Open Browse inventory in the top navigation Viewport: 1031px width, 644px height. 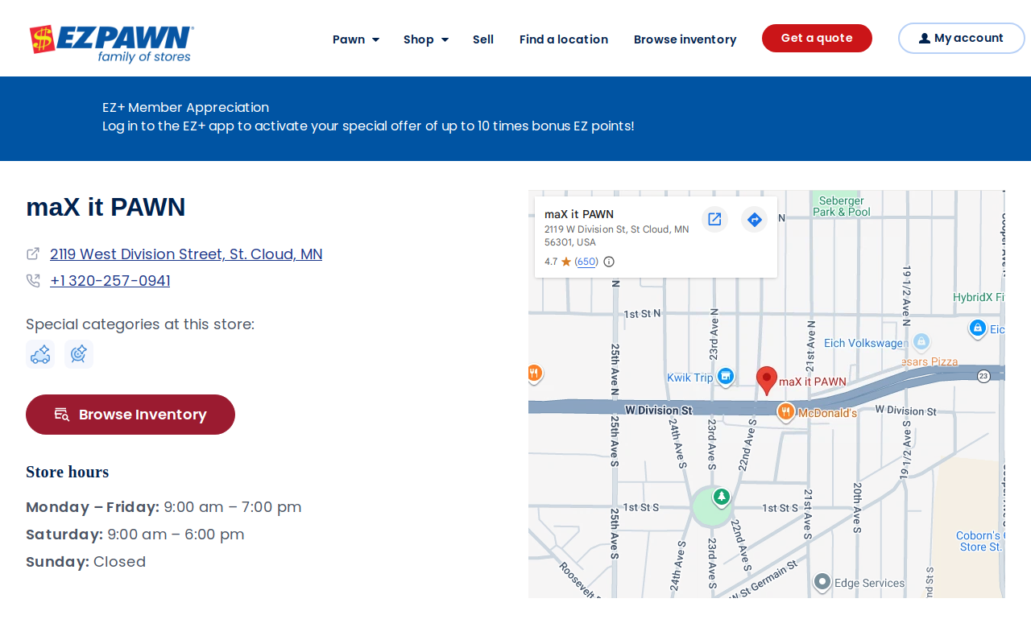685,39
